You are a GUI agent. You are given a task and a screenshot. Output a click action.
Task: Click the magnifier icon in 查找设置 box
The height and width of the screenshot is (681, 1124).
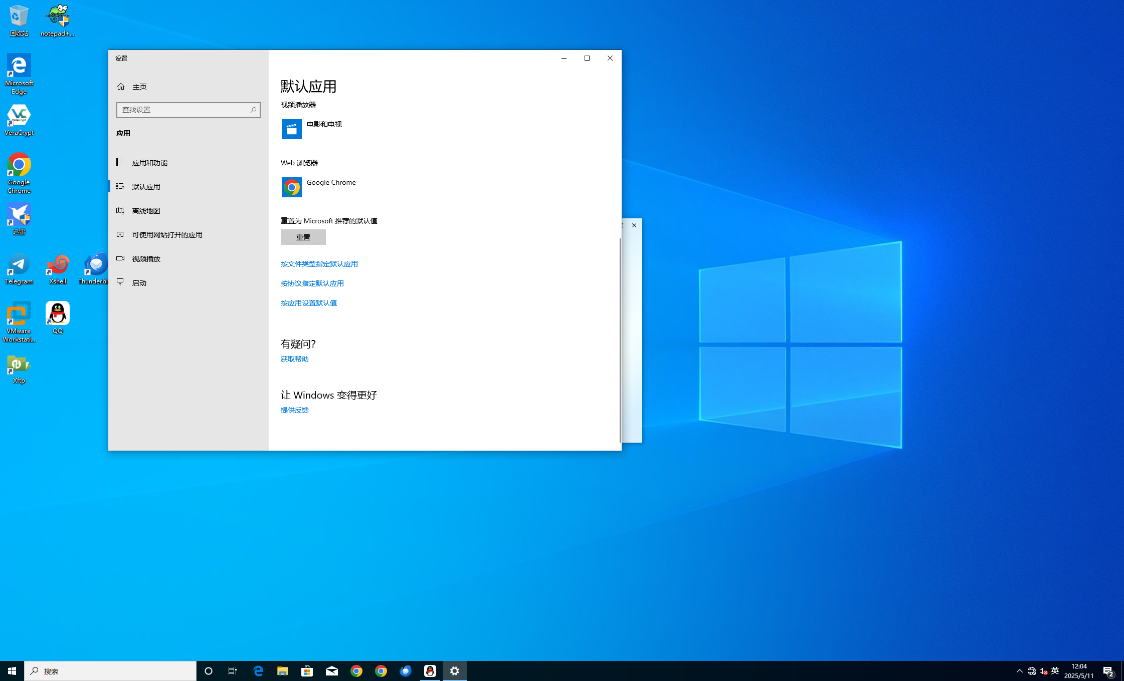253,110
